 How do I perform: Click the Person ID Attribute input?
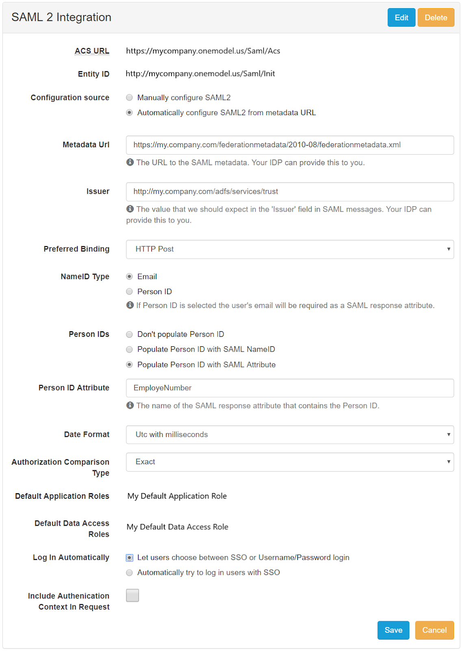tap(289, 388)
